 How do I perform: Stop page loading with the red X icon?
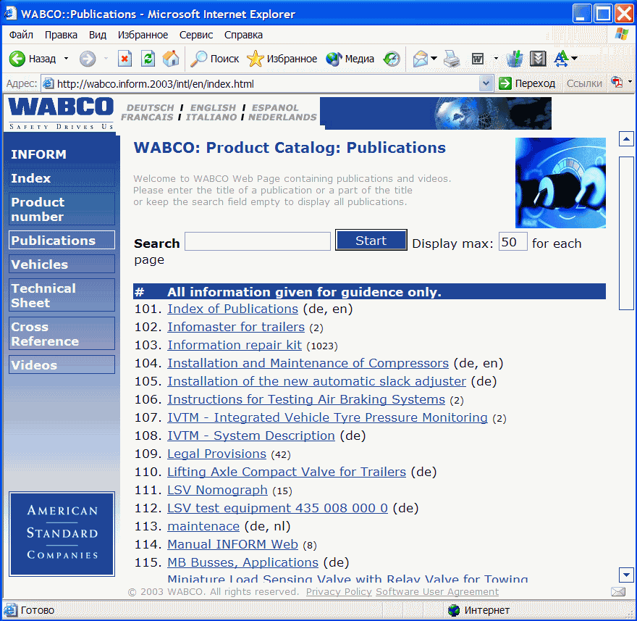click(x=125, y=59)
